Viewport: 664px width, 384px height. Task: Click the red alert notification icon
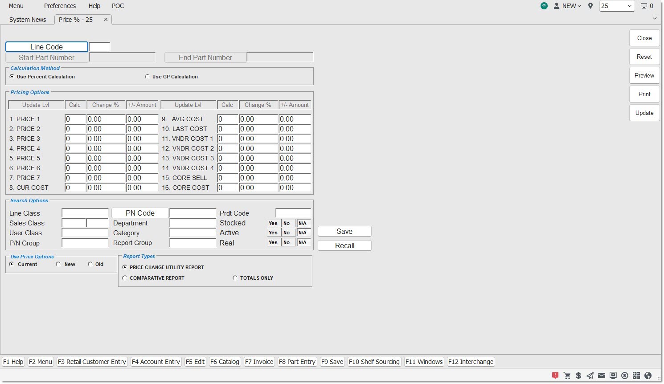[x=555, y=376]
